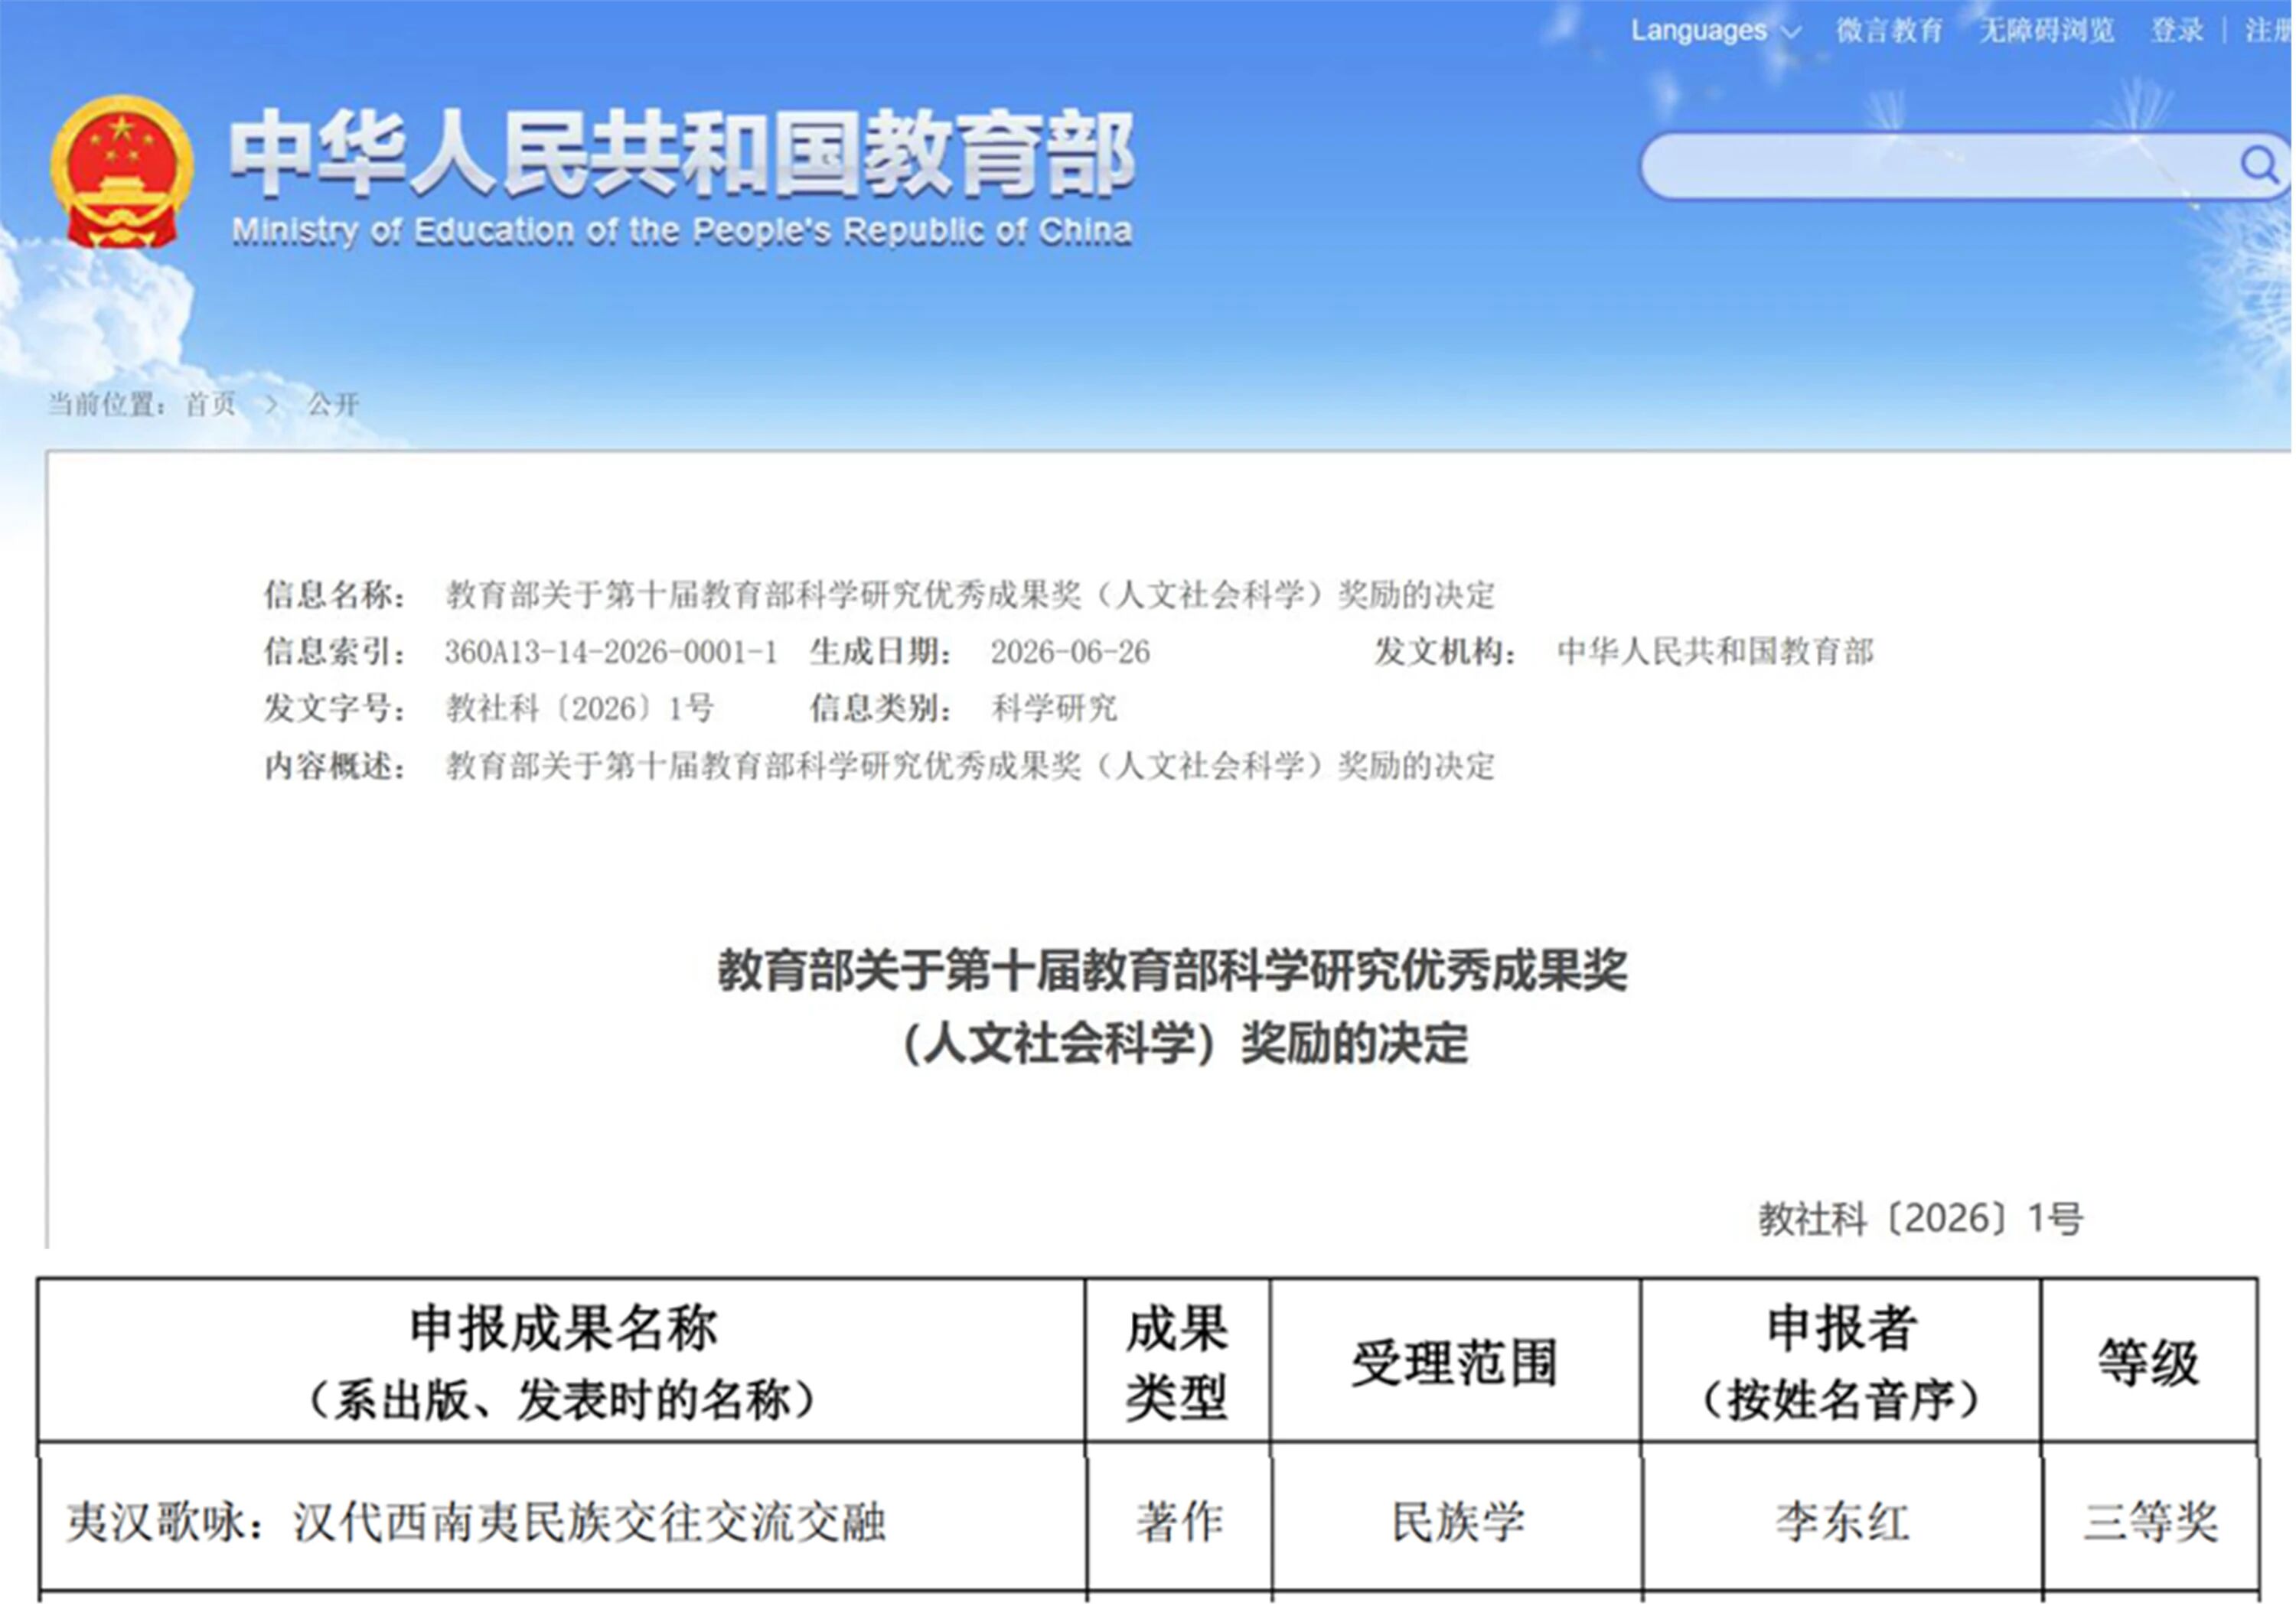
Task: Click the 注册 register link
Action: [x=2268, y=30]
